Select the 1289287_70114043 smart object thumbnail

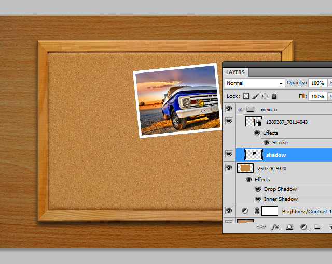(254, 122)
